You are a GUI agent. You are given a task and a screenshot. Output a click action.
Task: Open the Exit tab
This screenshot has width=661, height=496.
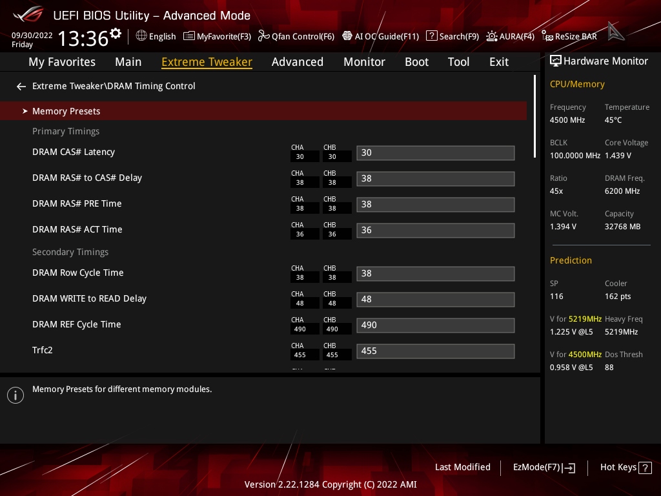[x=499, y=62]
